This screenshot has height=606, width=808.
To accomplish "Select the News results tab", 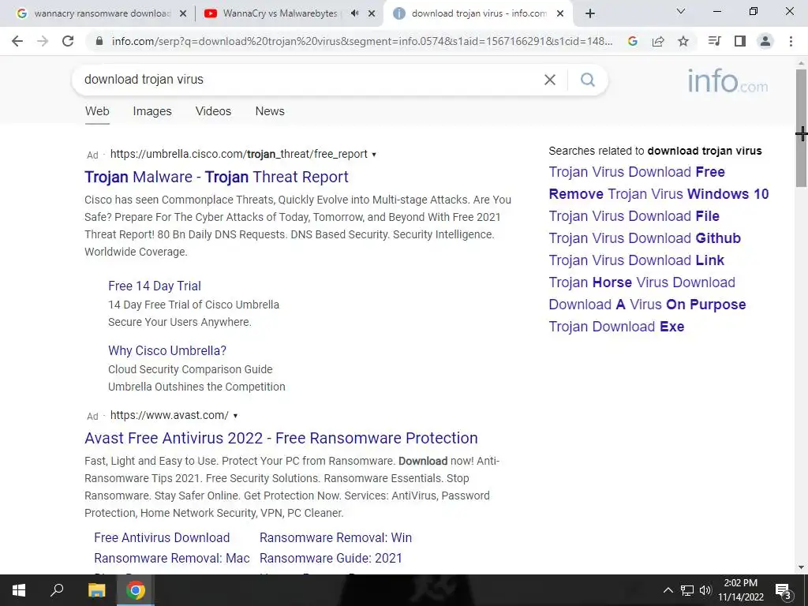I will [x=270, y=110].
